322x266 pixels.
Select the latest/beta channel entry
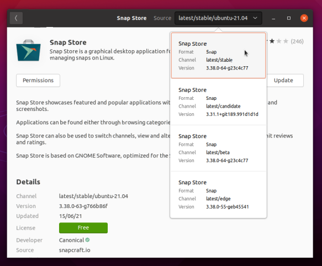tap(218, 148)
